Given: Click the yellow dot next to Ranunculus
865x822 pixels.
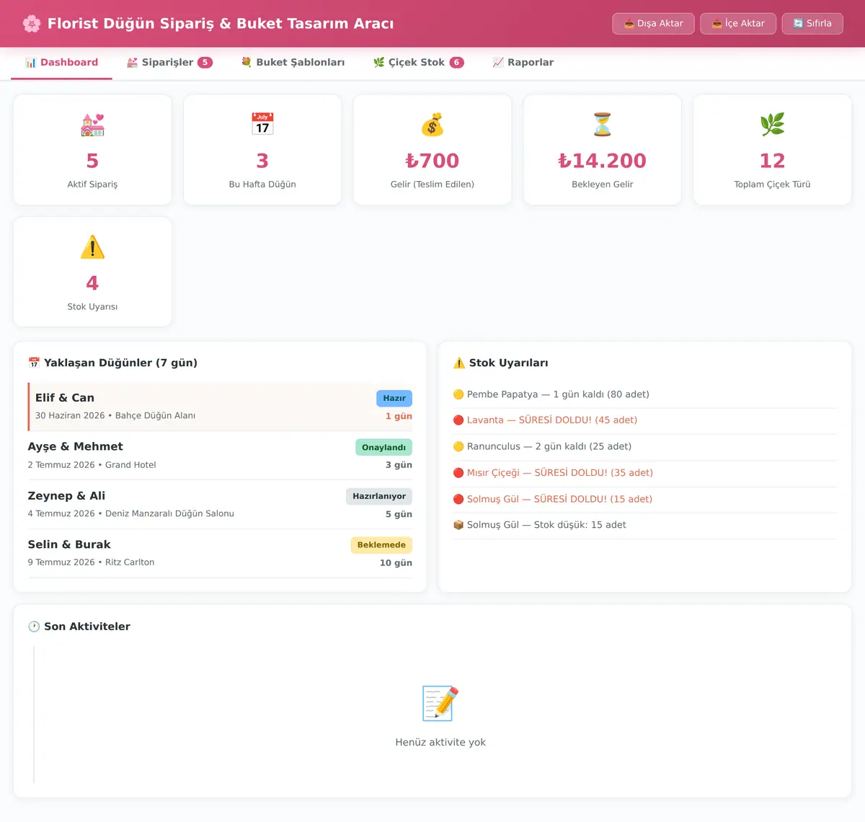Looking at the screenshot, I should [x=458, y=446].
